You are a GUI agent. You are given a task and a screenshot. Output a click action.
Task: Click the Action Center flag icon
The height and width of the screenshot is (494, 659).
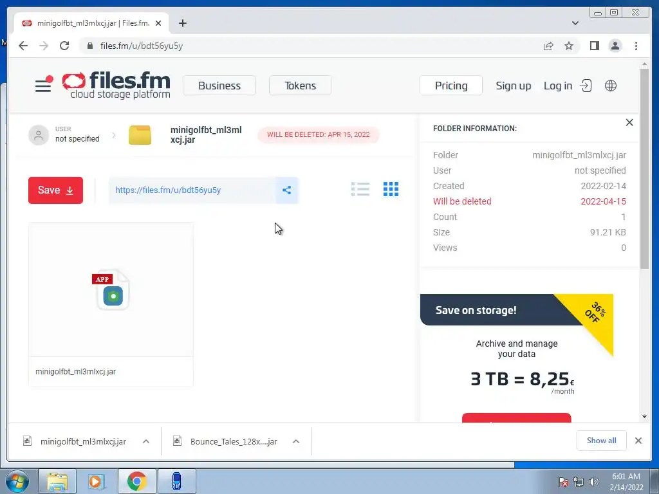(x=563, y=482)
